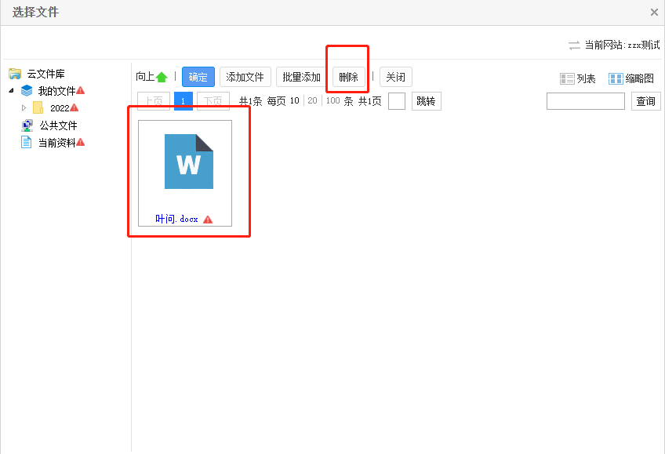Click the green up arrow icon
665x454 pixels.
click(x=162, y=77)
